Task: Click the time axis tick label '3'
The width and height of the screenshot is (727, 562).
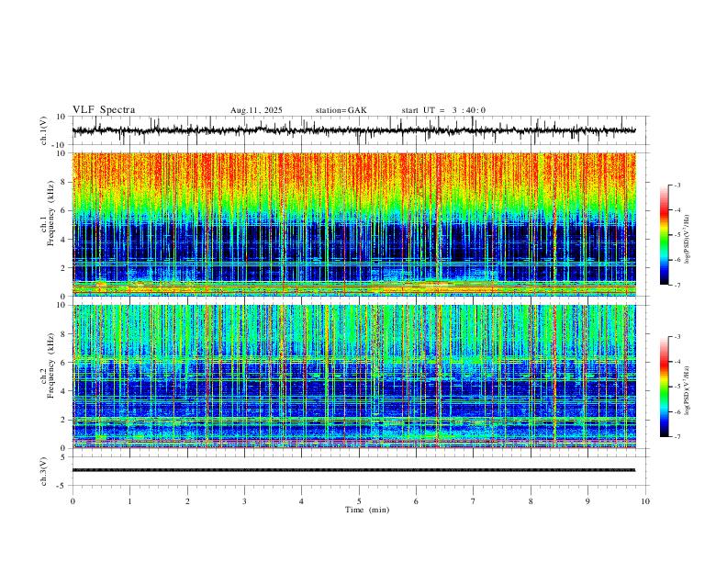Action: point(244,501)
